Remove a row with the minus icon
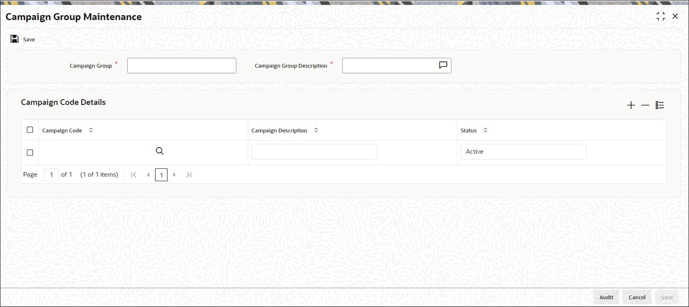The width and height of the screenshot is (689, 307). [645, 105]
